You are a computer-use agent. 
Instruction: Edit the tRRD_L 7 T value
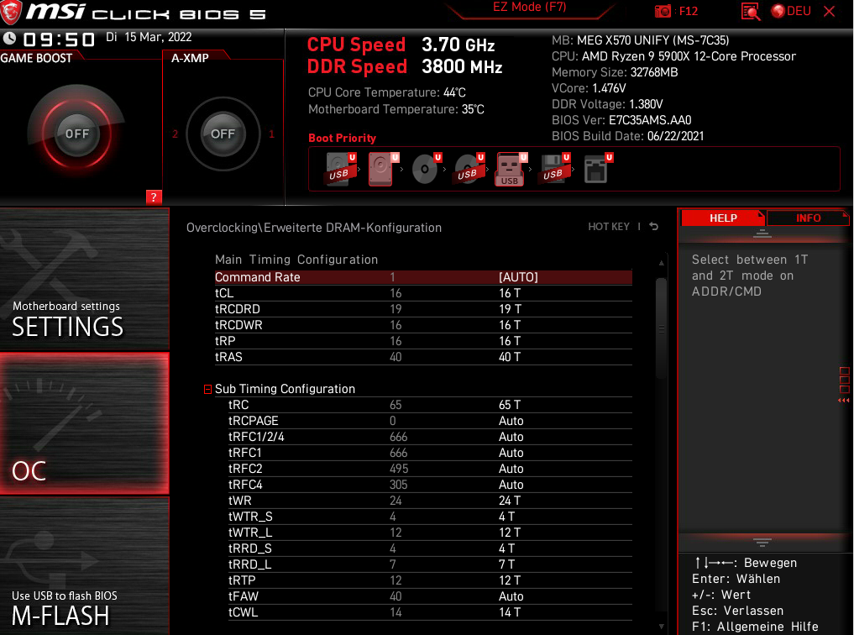click(x=507, y=564)
